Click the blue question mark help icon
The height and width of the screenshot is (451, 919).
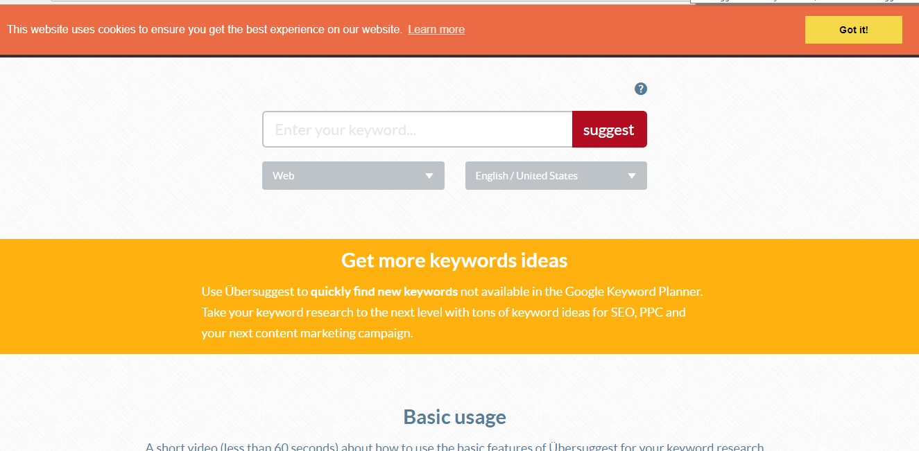tap(641, 89)
